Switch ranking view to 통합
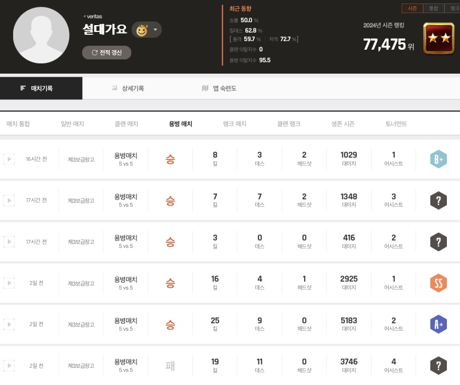Image resolution: width=460 pixels, height=385 pixels. click(x=433, y=8)
